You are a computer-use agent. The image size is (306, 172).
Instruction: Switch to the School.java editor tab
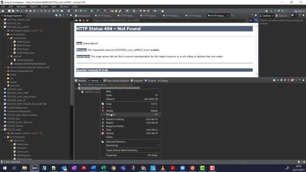[82, 16]
